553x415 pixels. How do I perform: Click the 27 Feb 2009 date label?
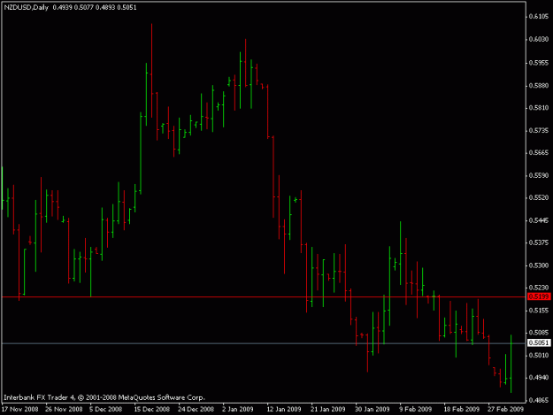[505, 409]
